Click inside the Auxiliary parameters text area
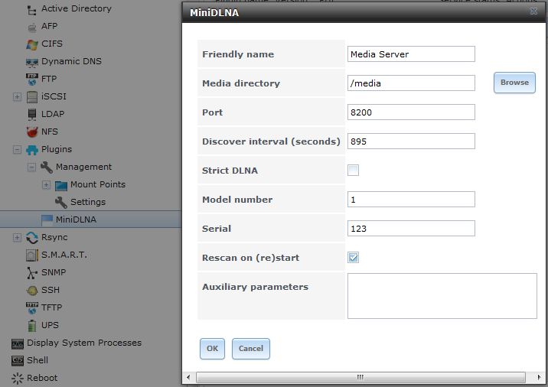Viewport: 548px width, 387px height. (442, 296)
